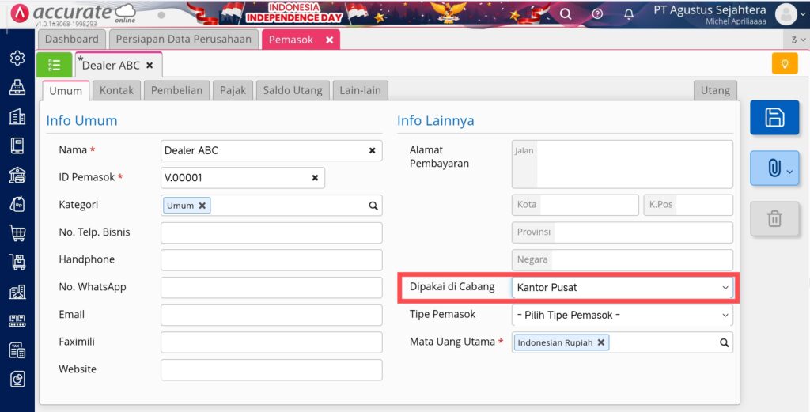This screenshot has width=810, height=412.
Task: Click the Utang button
Action: click(x=715, y=90)
